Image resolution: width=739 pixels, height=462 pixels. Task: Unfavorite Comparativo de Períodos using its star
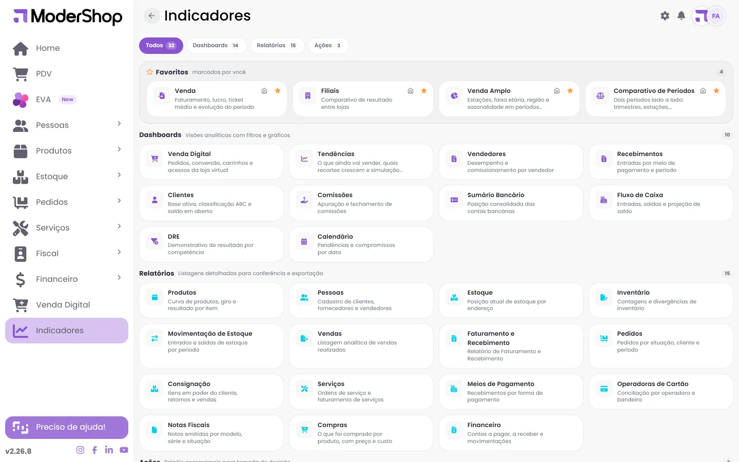716,91
